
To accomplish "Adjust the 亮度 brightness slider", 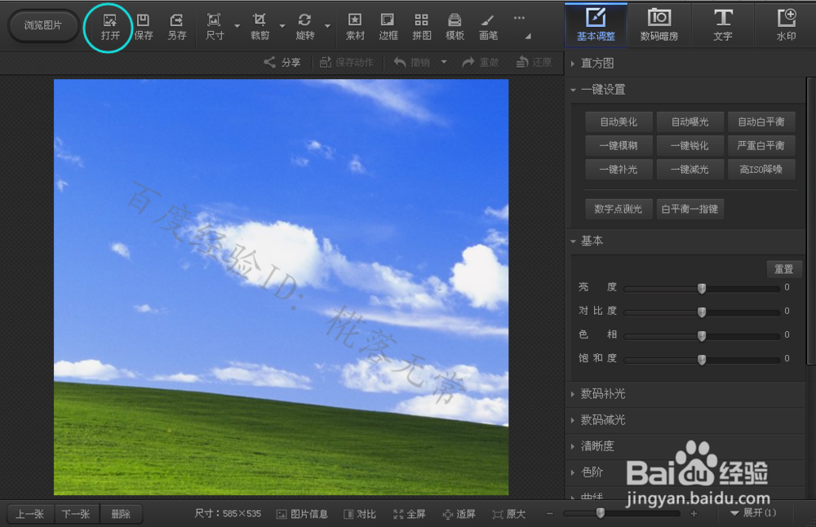I will [702, 289].
